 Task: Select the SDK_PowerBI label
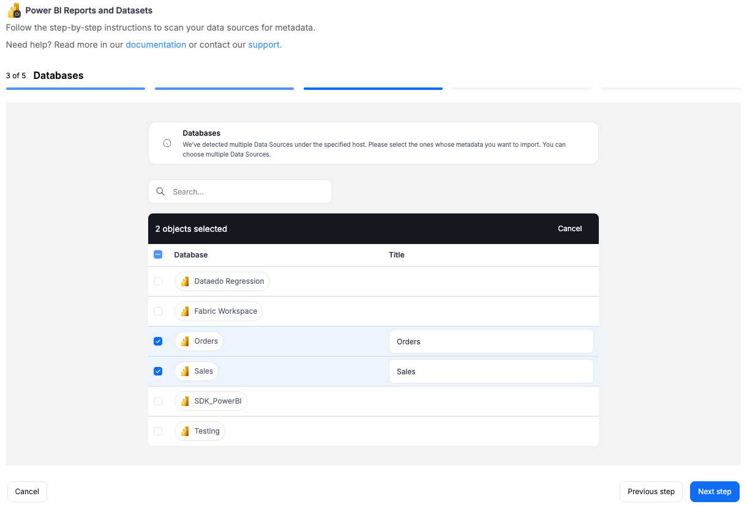pos(218,401)
